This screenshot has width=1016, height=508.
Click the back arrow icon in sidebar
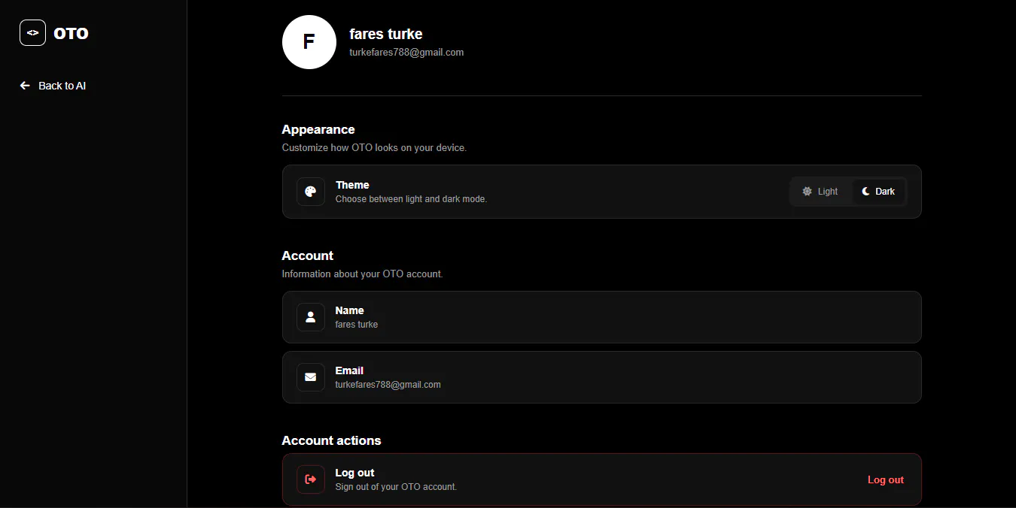(25, 86)
